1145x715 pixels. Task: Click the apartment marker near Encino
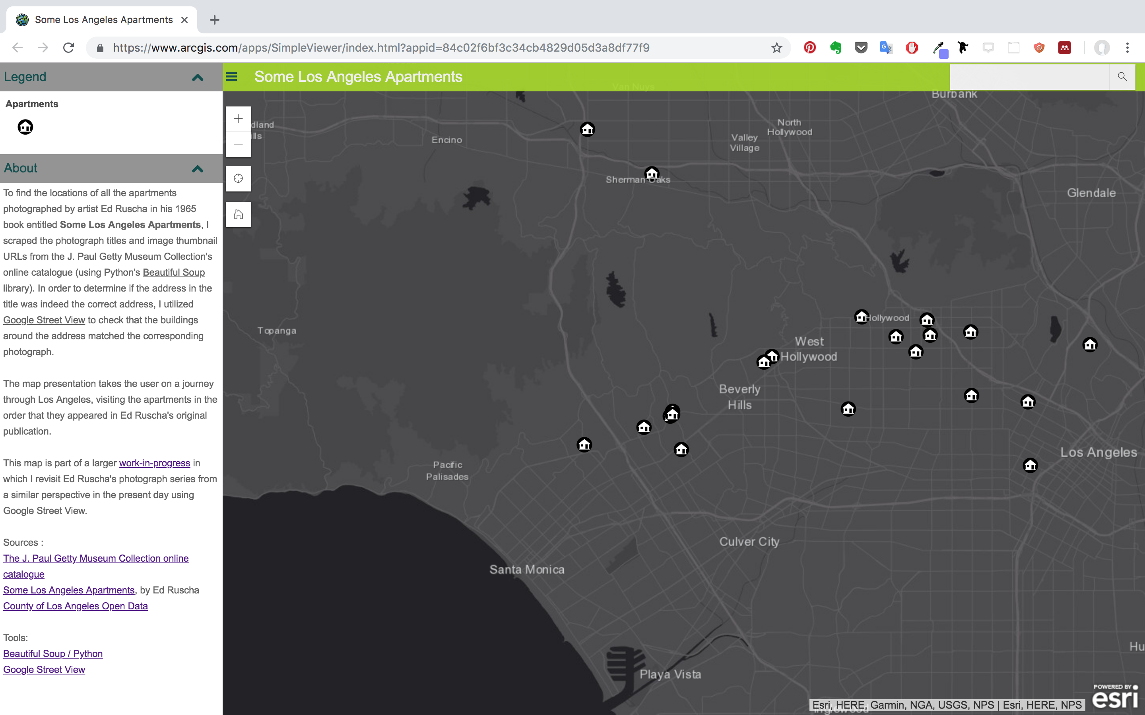coord(587,129)
